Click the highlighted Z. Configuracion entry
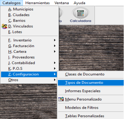124x119 pixels. [x=29, y=74]
